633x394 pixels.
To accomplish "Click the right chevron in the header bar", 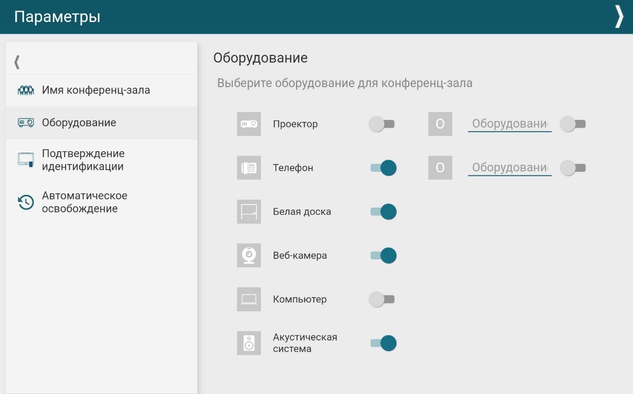I will (619, 17).
